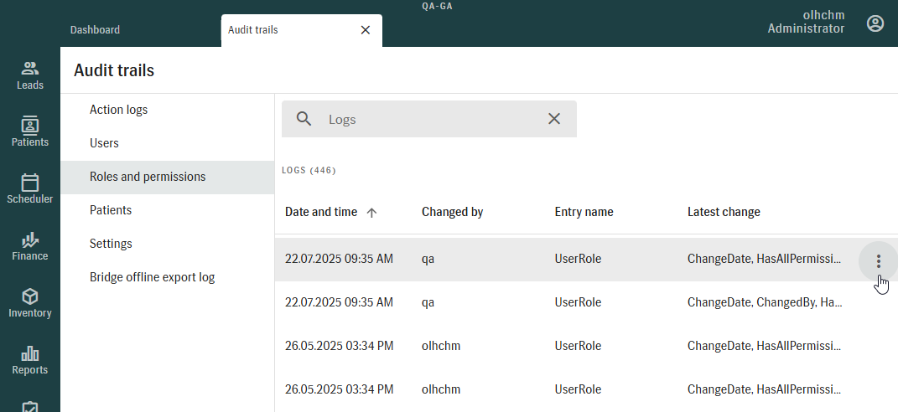Open three-dot menu for first log row
Image resolution: width=898 pixels, height=412 pixels.
(879, 261)
